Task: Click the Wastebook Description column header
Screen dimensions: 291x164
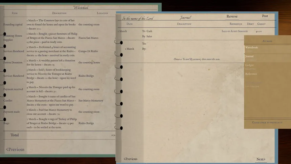Action: (59, 13)
